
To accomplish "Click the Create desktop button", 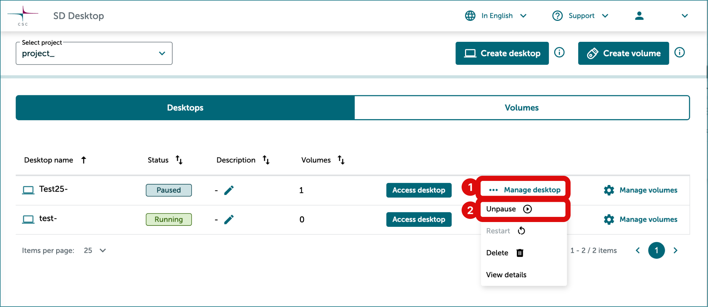I will coord(502,53).
